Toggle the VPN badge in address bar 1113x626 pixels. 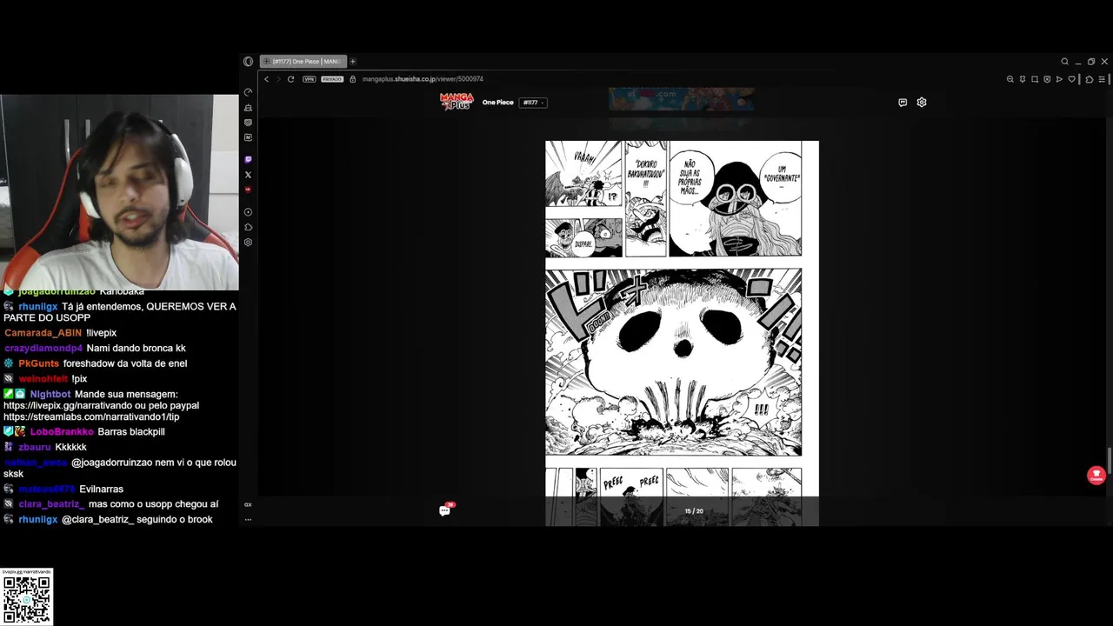tap(310, 79)
